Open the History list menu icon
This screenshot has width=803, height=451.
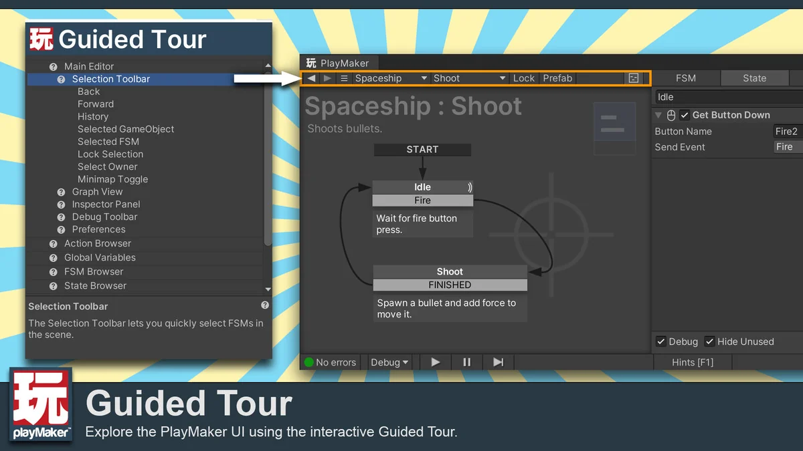[344, 78]
